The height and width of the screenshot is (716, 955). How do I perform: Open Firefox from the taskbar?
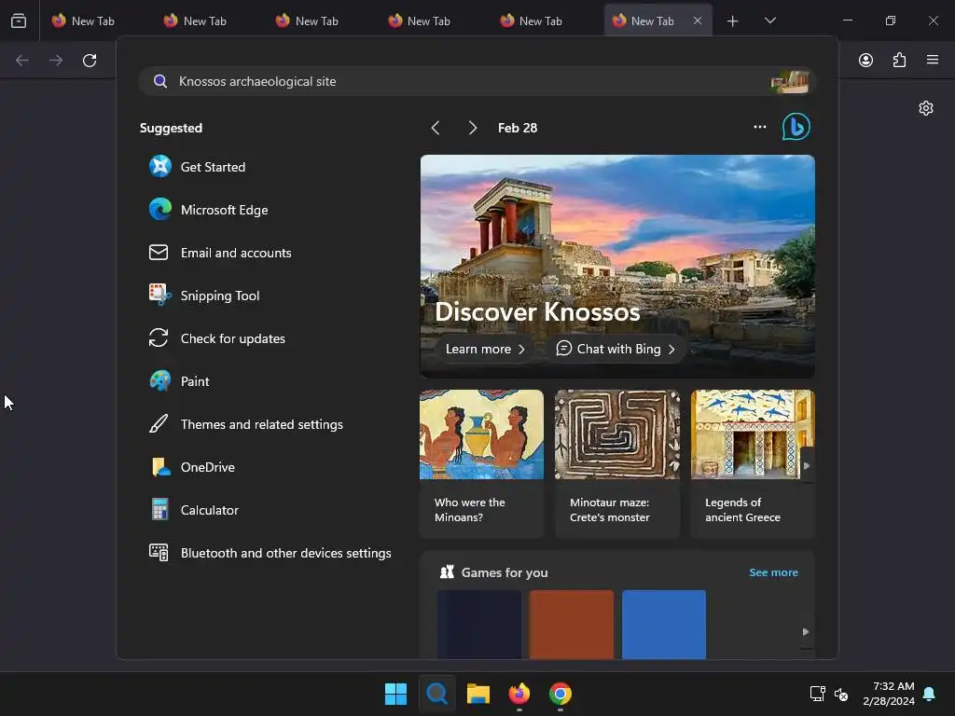coord(519,694)
